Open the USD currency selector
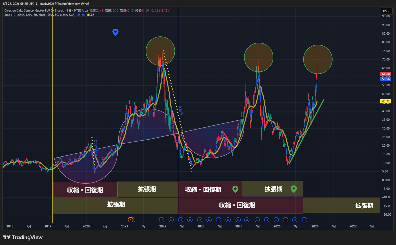The image size is (396, 245). (386, 11)
